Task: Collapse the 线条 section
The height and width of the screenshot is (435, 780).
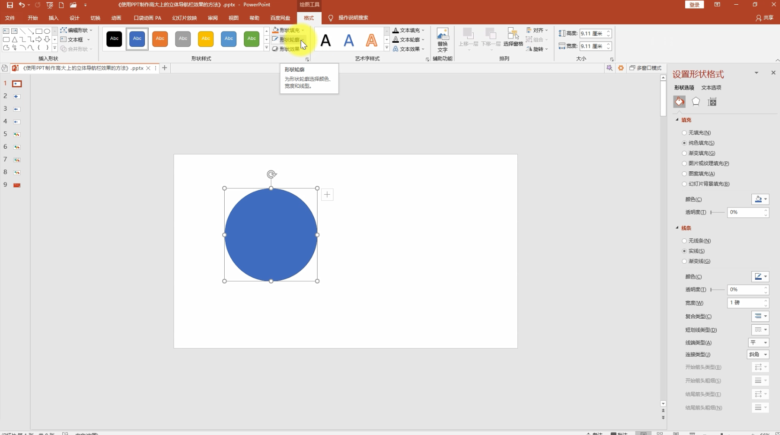Action: 677,228
